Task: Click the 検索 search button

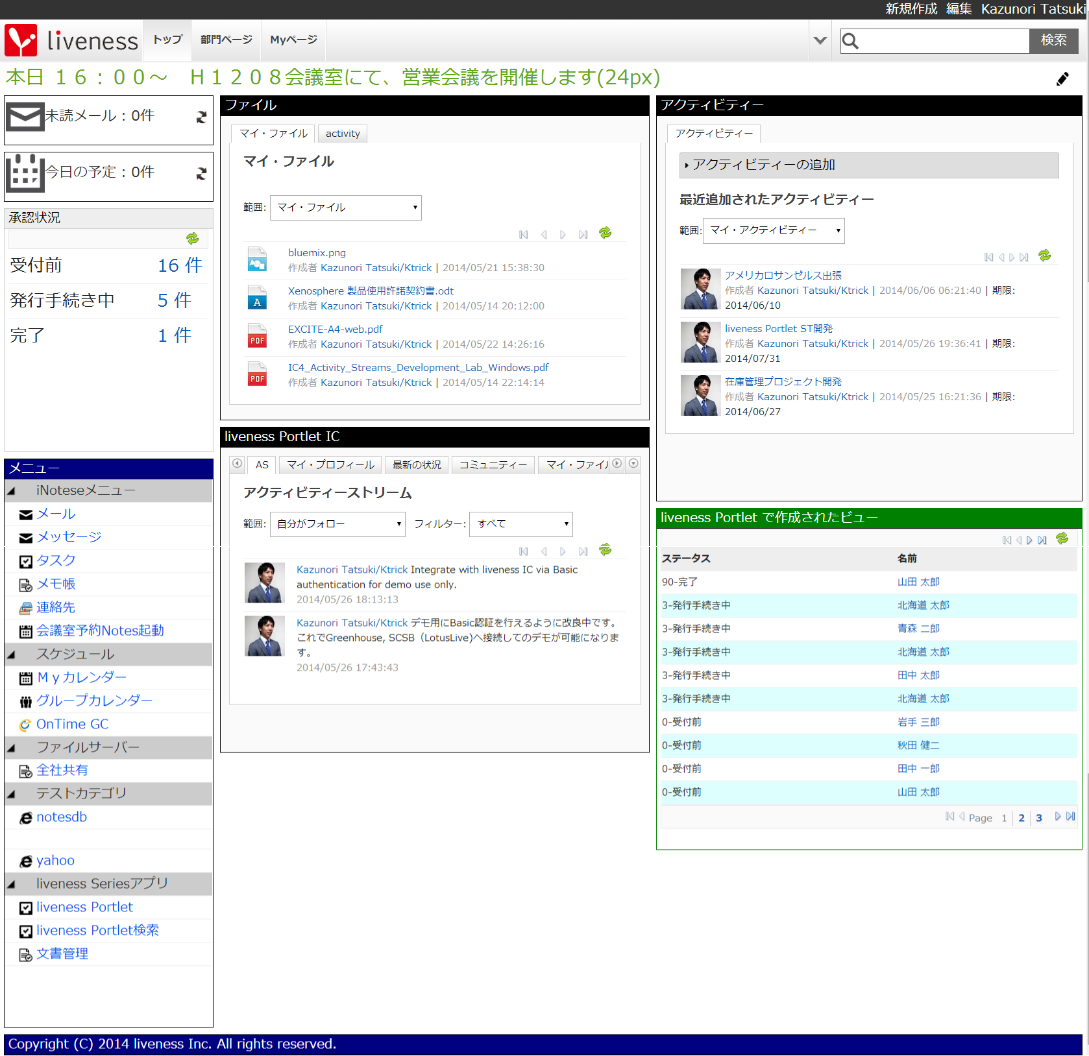Action: 1054,40
